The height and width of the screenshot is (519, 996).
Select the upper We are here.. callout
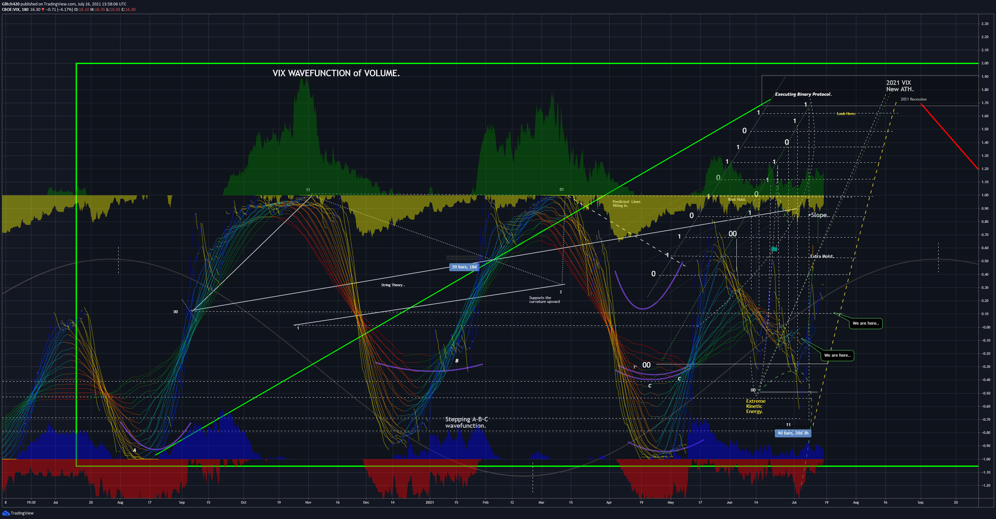[x=865, y=323]
